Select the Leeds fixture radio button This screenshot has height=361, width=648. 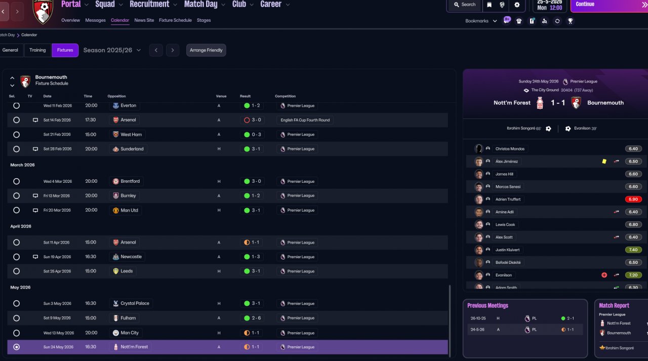coord(16,271)
